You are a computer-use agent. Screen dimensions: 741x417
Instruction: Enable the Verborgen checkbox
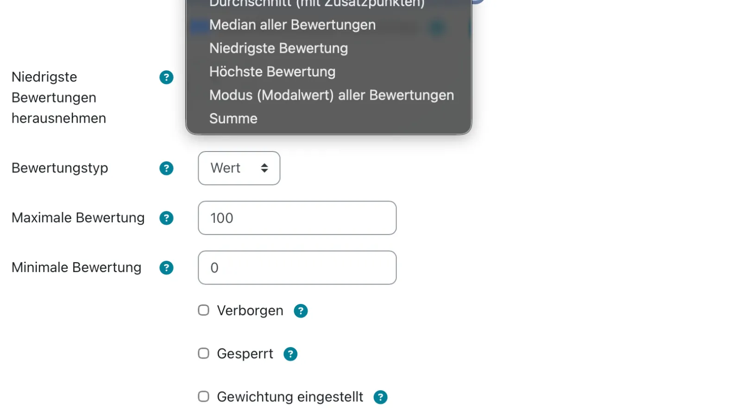tap(203, 310)
